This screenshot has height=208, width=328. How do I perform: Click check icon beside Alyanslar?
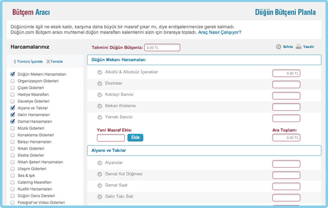(x=100, y=163)
